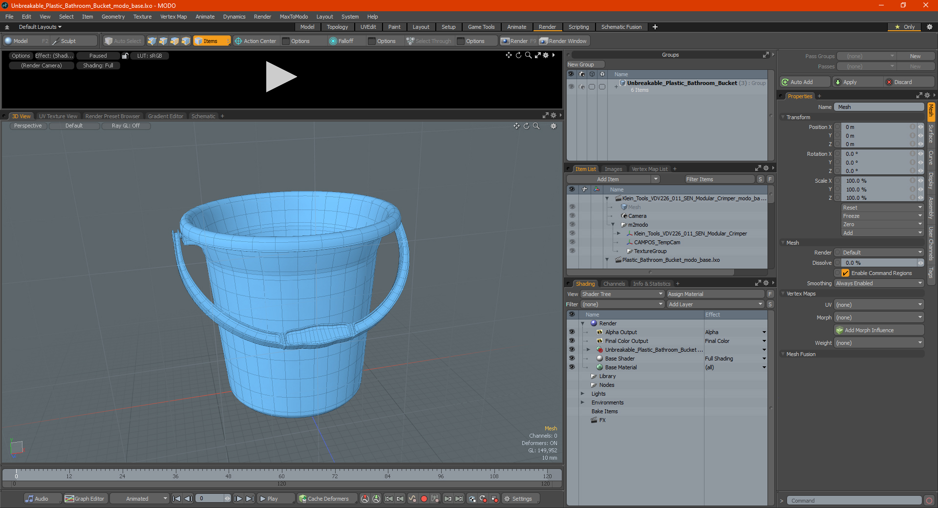938x508 pixels.
Task: Click the 3D viewport pan/move icon
Action: coord(516,126)
